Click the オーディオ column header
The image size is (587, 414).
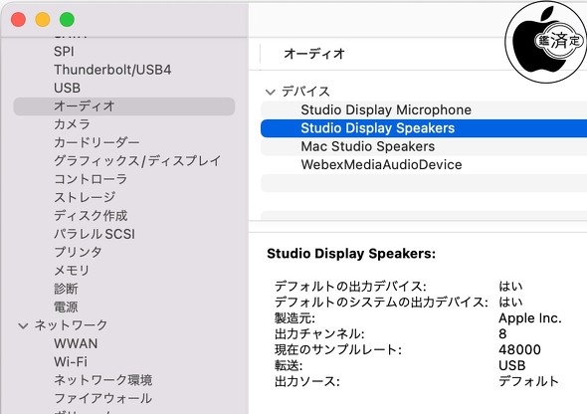coord(314,54)
